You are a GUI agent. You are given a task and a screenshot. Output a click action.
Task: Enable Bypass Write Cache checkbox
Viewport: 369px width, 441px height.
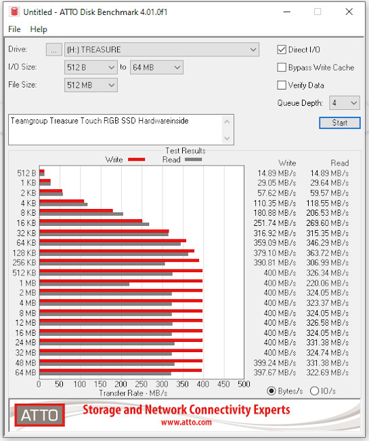click(282, 67)
